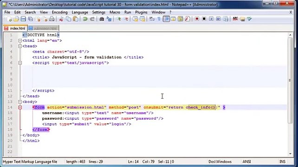Open the Plugins menu
298x167 pixels.
[x=141, y=13]
